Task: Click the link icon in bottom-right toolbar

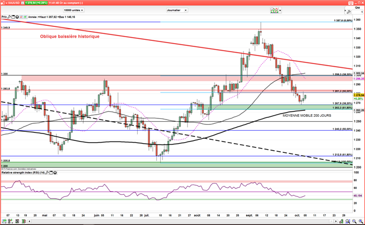Action: (x=341, y=221)
